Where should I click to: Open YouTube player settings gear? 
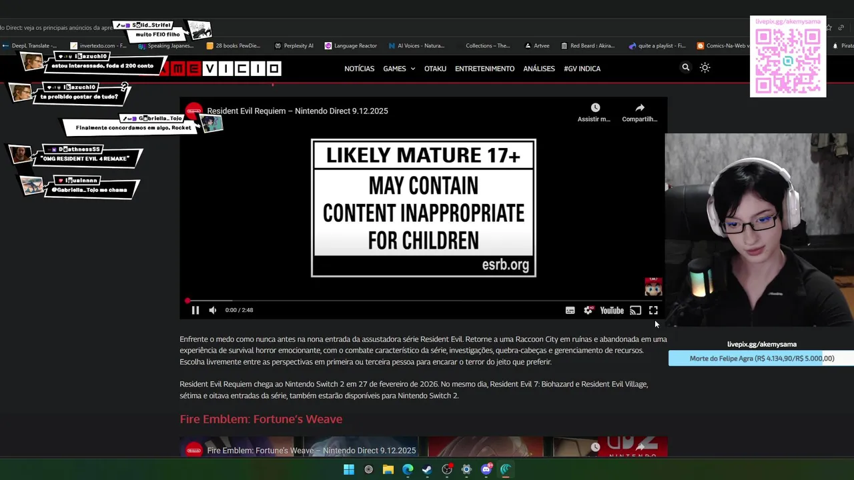tap(588, 310)
